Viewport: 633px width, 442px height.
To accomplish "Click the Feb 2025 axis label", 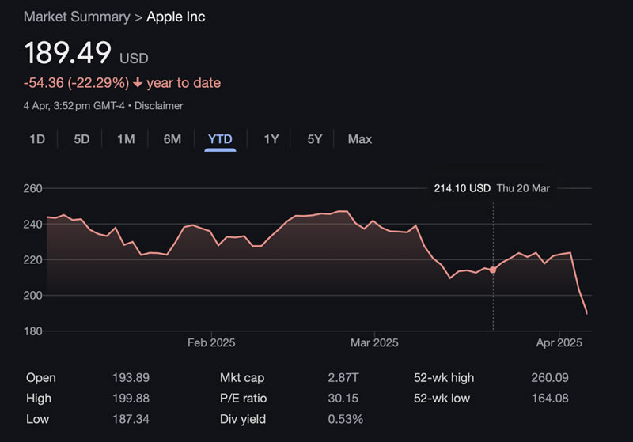I will tap(210, 342).
